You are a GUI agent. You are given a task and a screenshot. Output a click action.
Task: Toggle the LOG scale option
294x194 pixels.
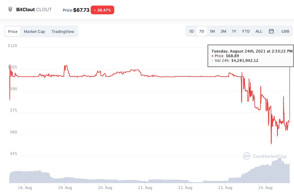285,31
